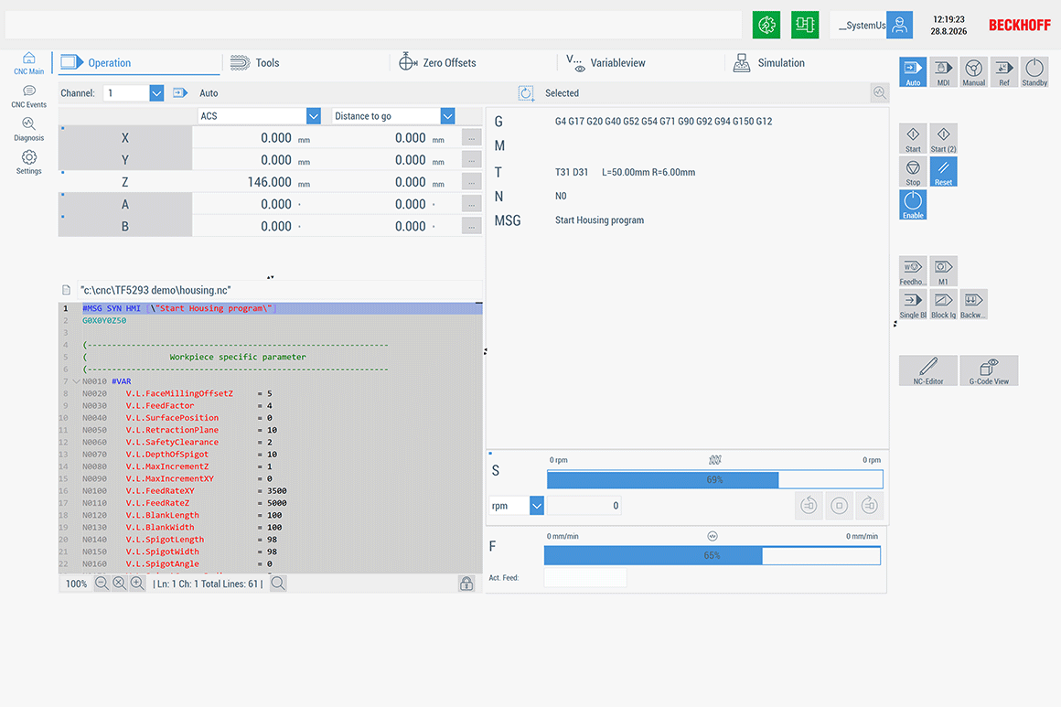Image resolution: width=1061 pixels, height=707 pixels.
Task: Adjust the spindle override slider at 69%
Action: click(x=714, y=479)
